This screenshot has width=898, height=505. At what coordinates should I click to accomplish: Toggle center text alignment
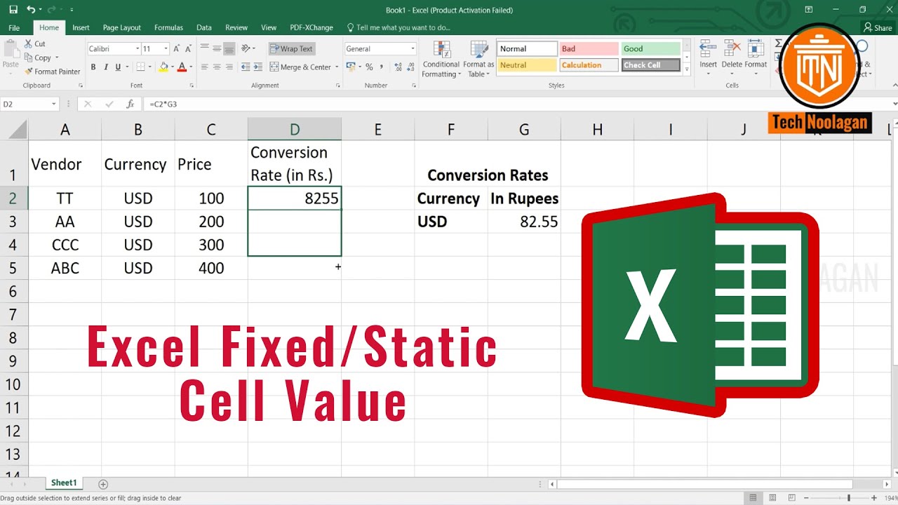217,67
